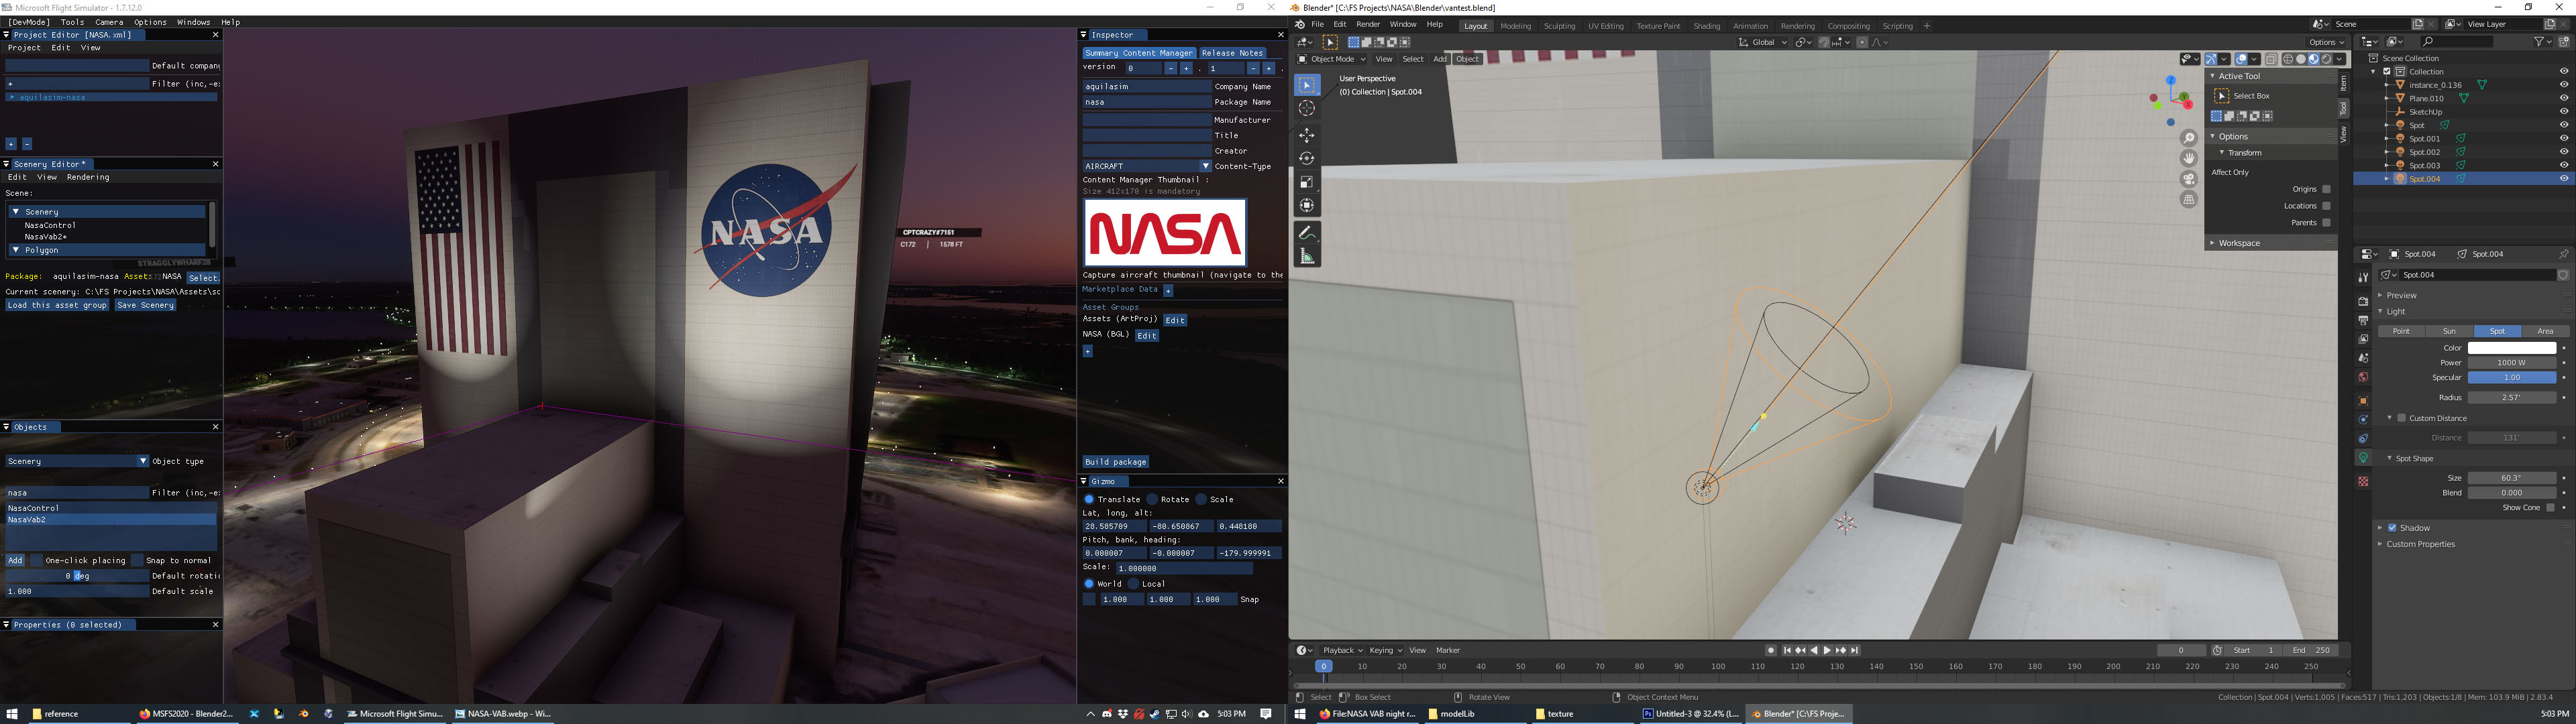Select the Local gizmo radio option
The height and width of the screenshot is (724, 2576).
click(x=1134, y=584)
